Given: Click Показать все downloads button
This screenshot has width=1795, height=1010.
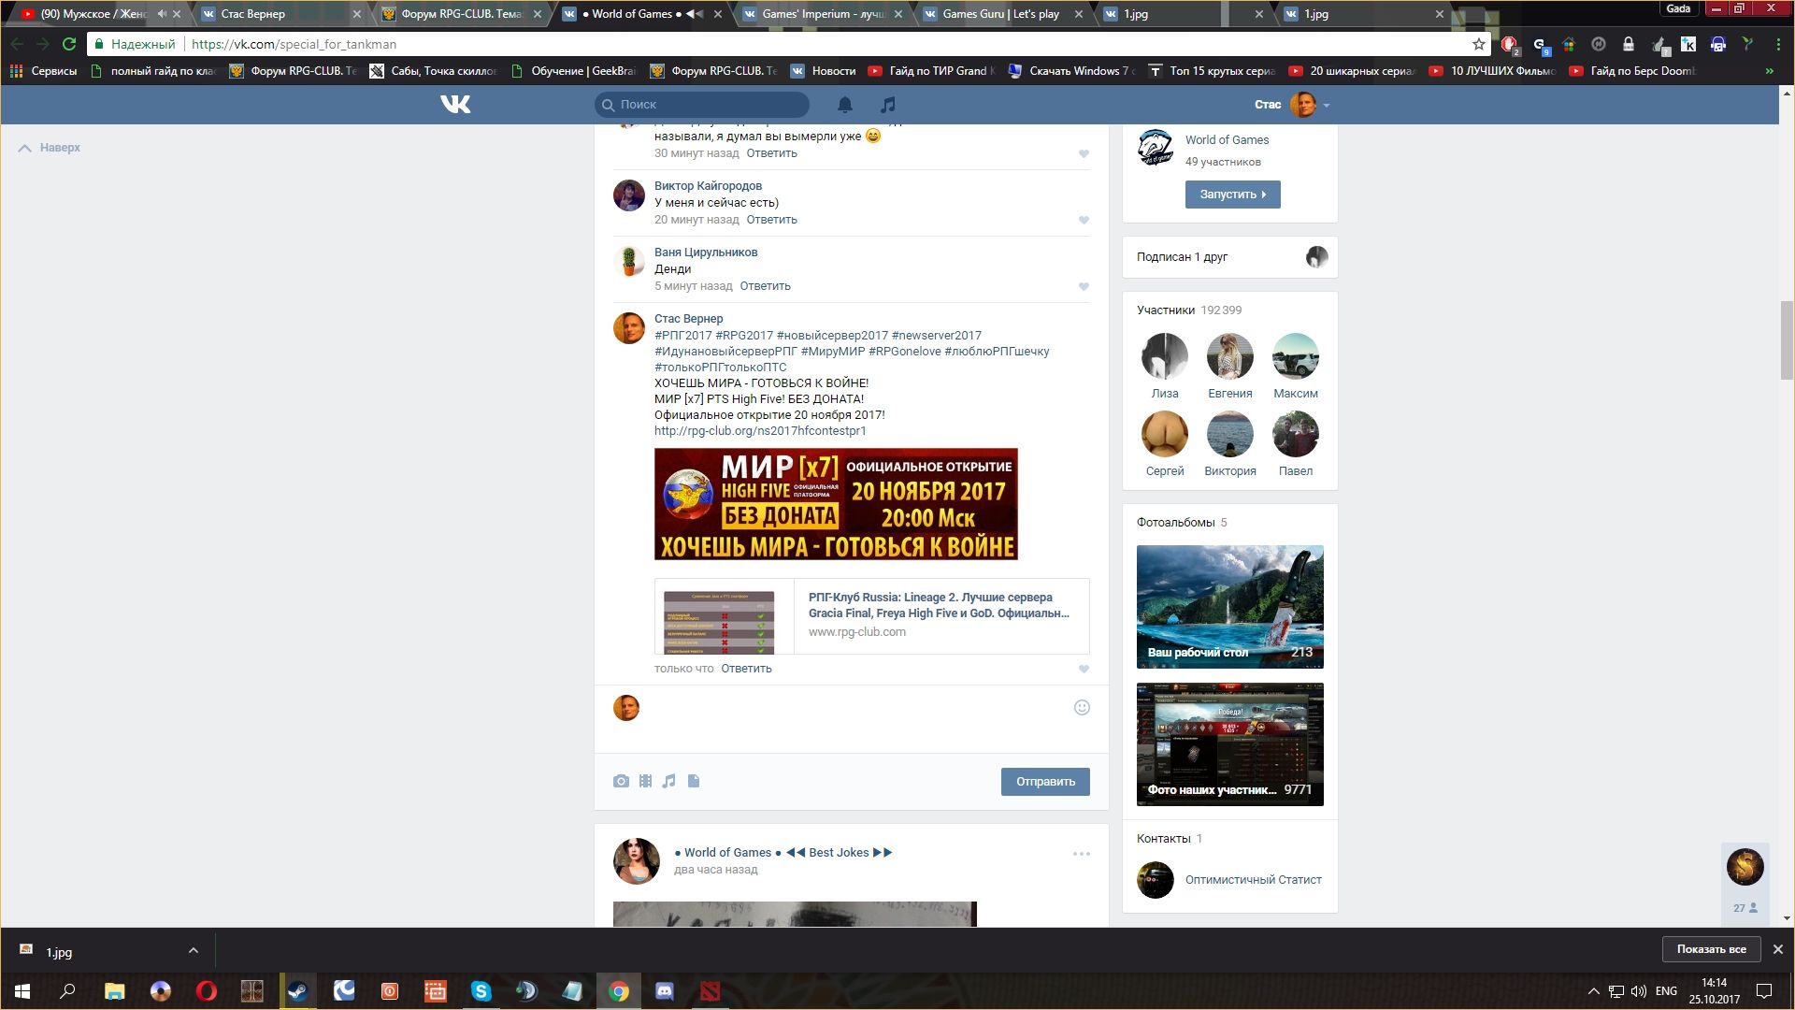Looking at the screenshot, I should [x=1711, y=949].
